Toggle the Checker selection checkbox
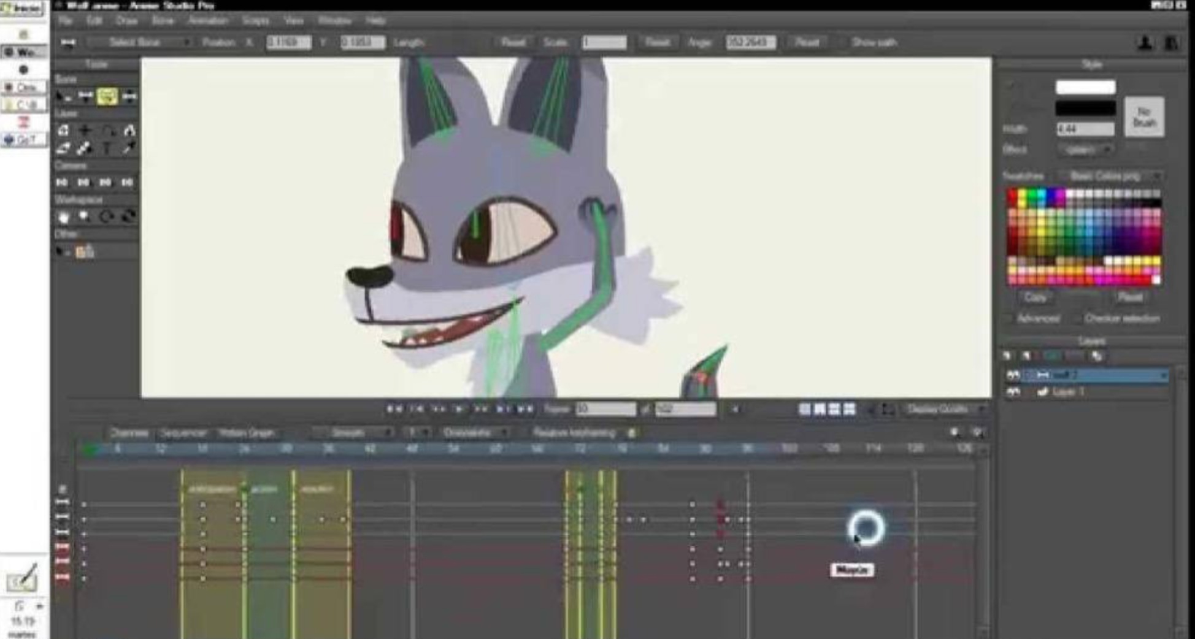 1077,318
